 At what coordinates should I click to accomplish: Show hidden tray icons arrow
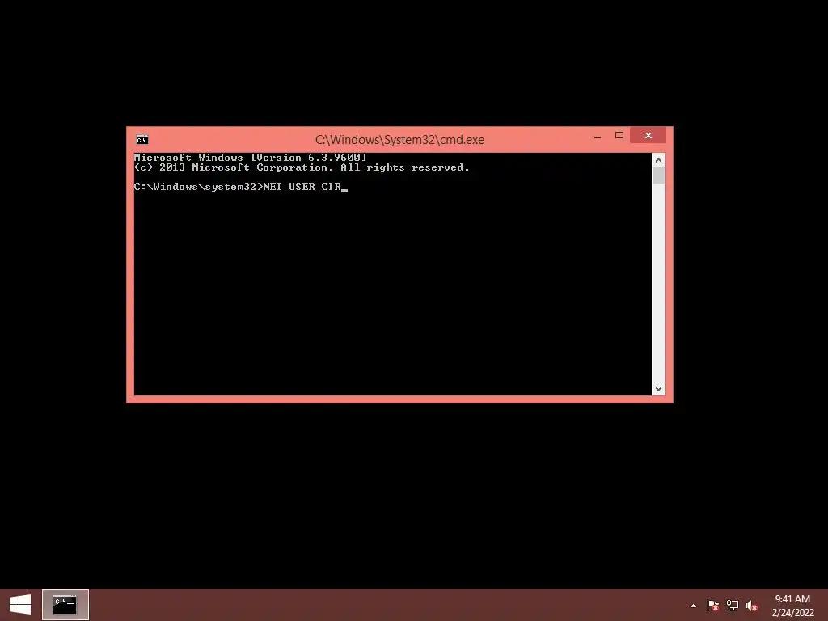tap(693, 606)
